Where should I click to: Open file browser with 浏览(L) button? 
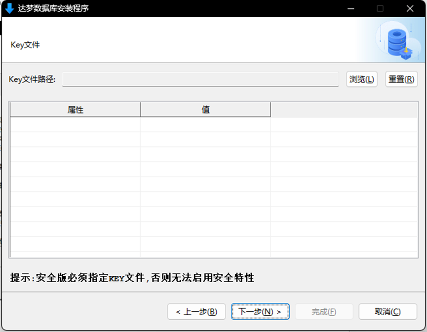pyautogui.click(x=362, y=79)
